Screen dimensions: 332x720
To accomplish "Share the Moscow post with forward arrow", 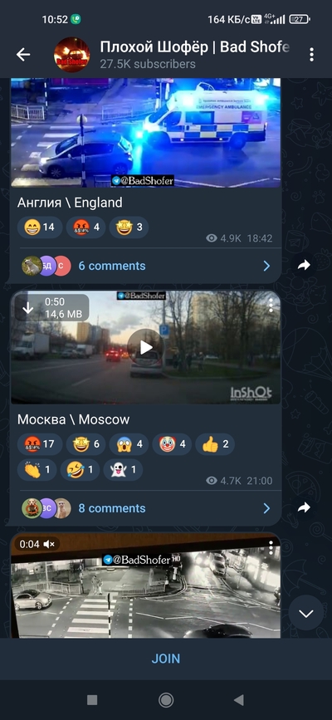I will tap(304, 508).
